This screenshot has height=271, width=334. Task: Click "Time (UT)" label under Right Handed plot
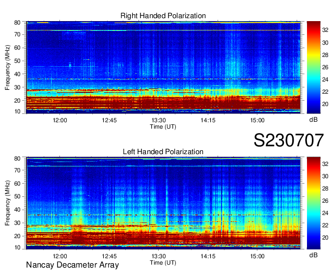pyautogui.click(x=163, y=127)
